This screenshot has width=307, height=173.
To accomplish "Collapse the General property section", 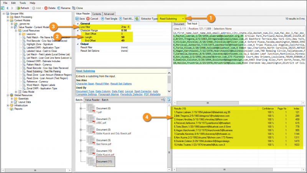I will click(77, 24).
